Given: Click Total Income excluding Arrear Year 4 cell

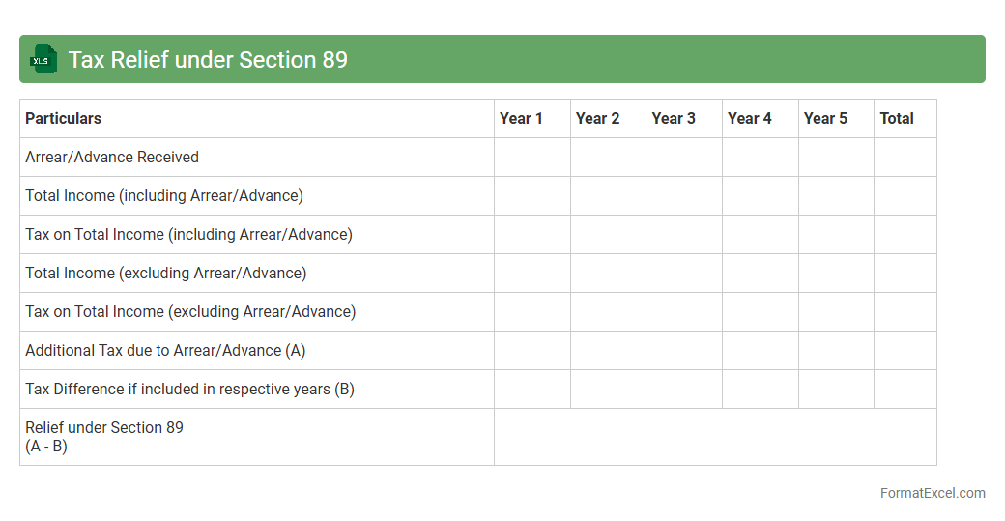Looking at the screenshot, I should [x=761, y=273].
